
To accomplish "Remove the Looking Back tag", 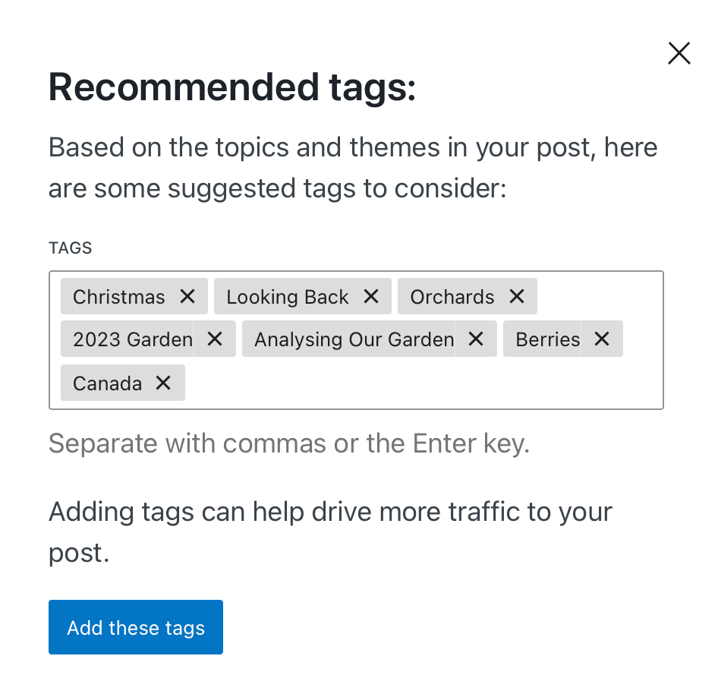I will (371, 296).
